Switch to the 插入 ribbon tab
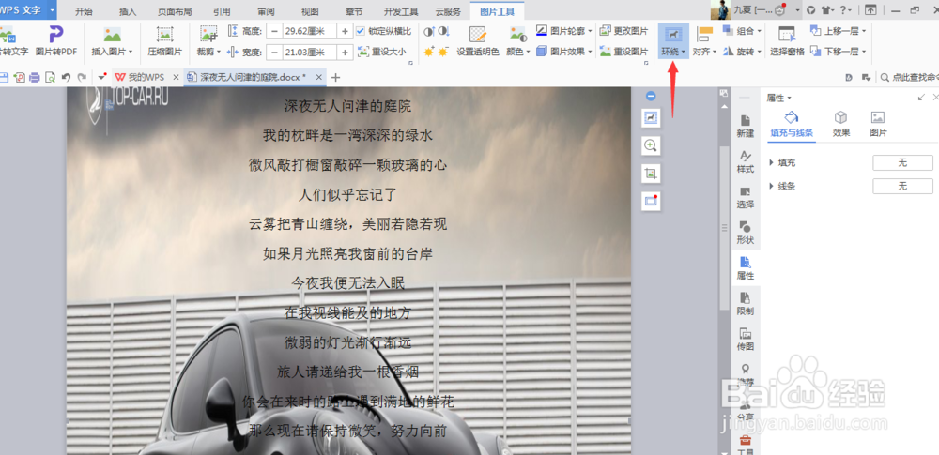 (x=128, y=11)
